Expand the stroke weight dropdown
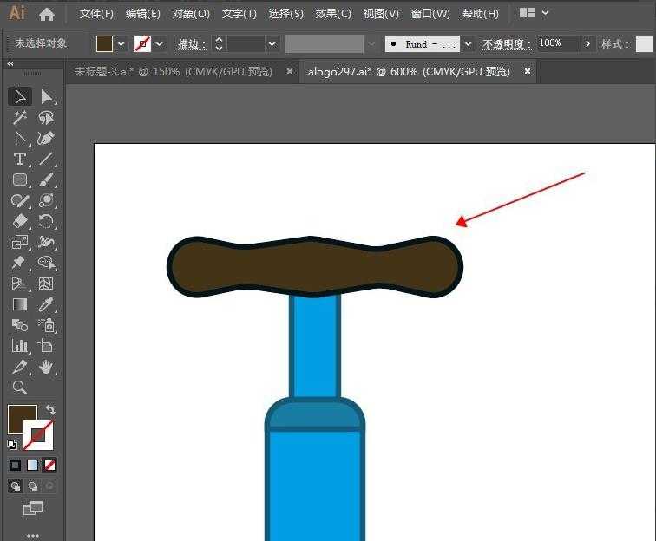 pyautogui.click(x=272, y=44)
